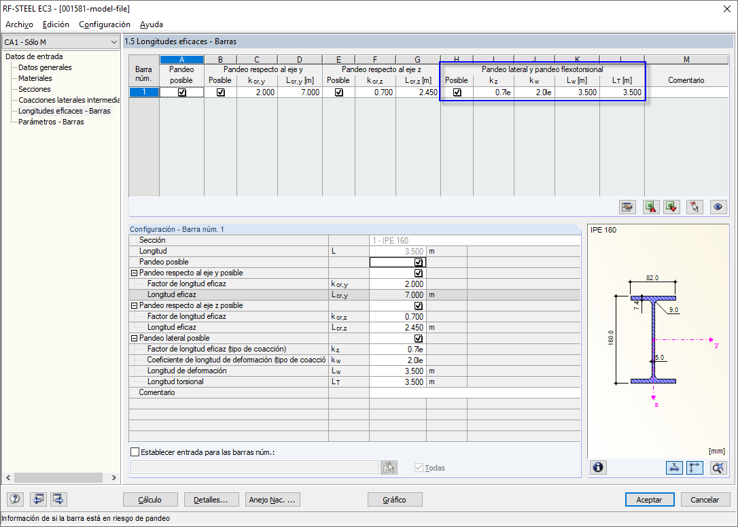Click the hand-over settings icon above the section preview
The image size is (738, 527).
tap(627, 207)
